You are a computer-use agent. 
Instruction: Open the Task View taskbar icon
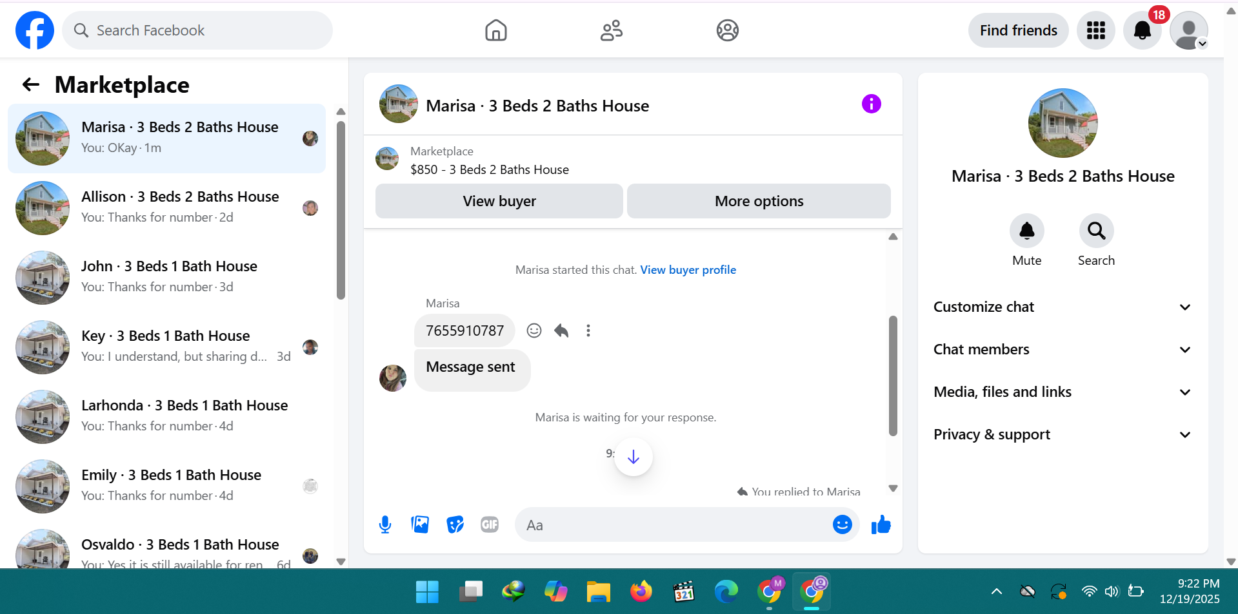click(x=470, y=591)
